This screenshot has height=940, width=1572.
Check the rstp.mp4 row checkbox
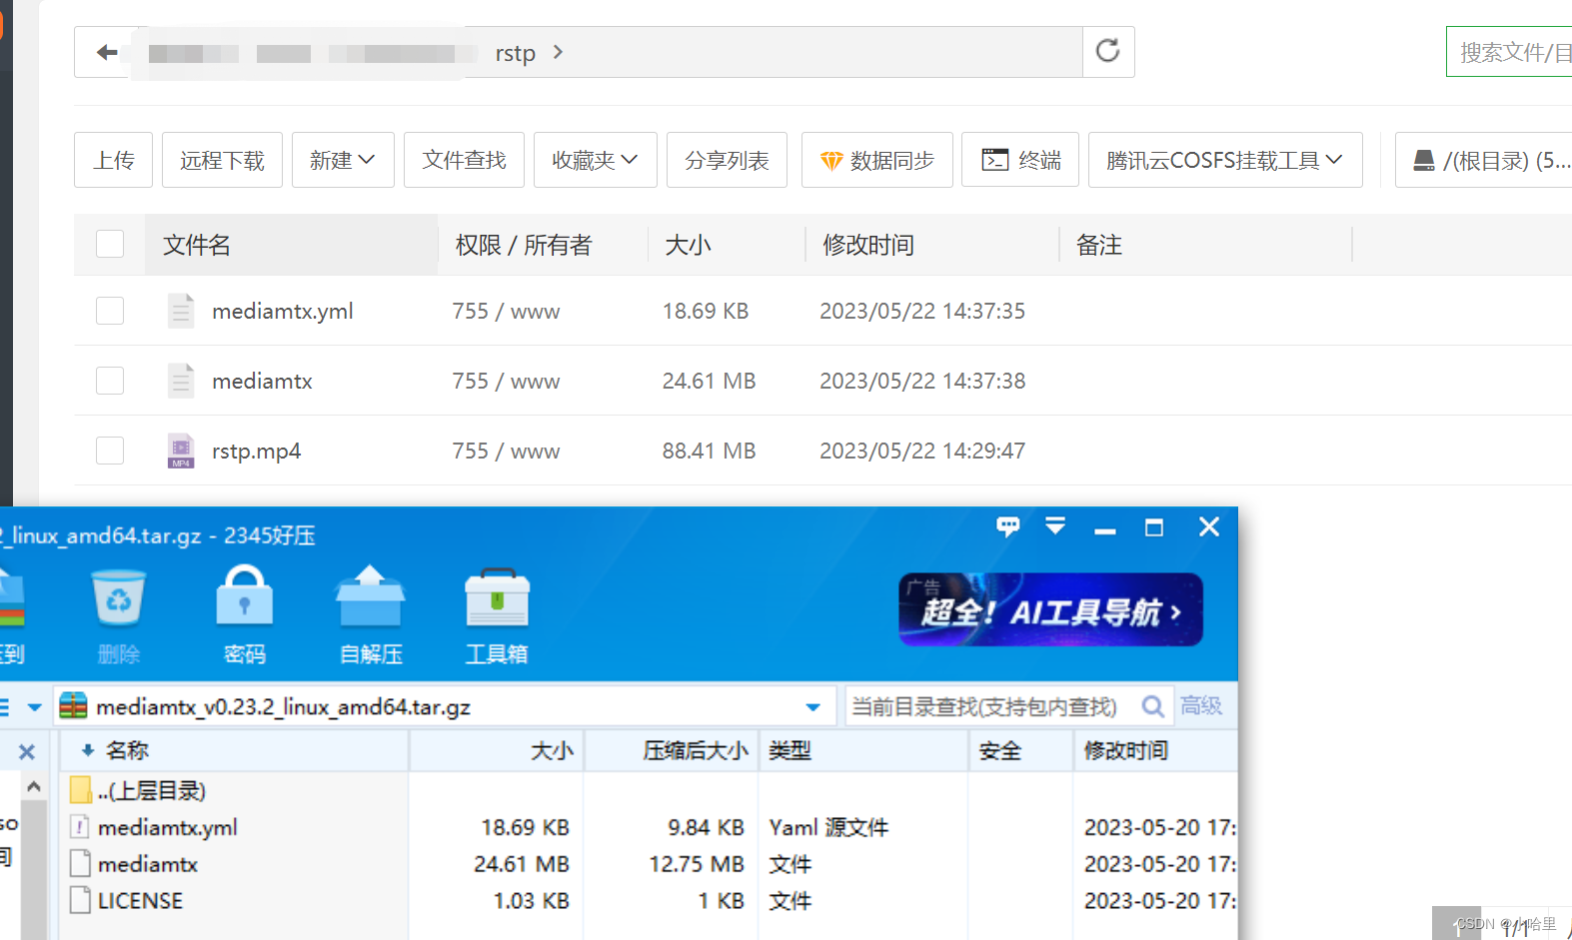[x=110, y=451]
